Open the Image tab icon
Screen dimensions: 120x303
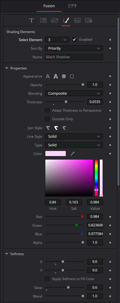[77, 20]
